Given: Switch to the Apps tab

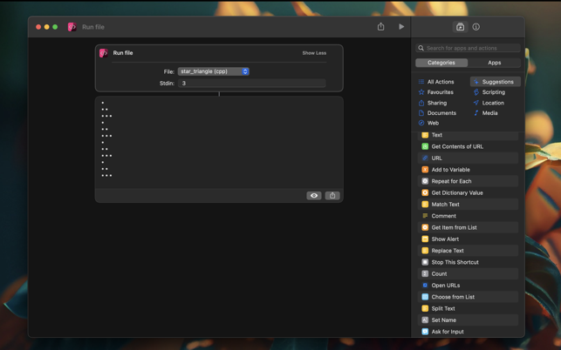Looking at the screenshot, I should point(494,63).
